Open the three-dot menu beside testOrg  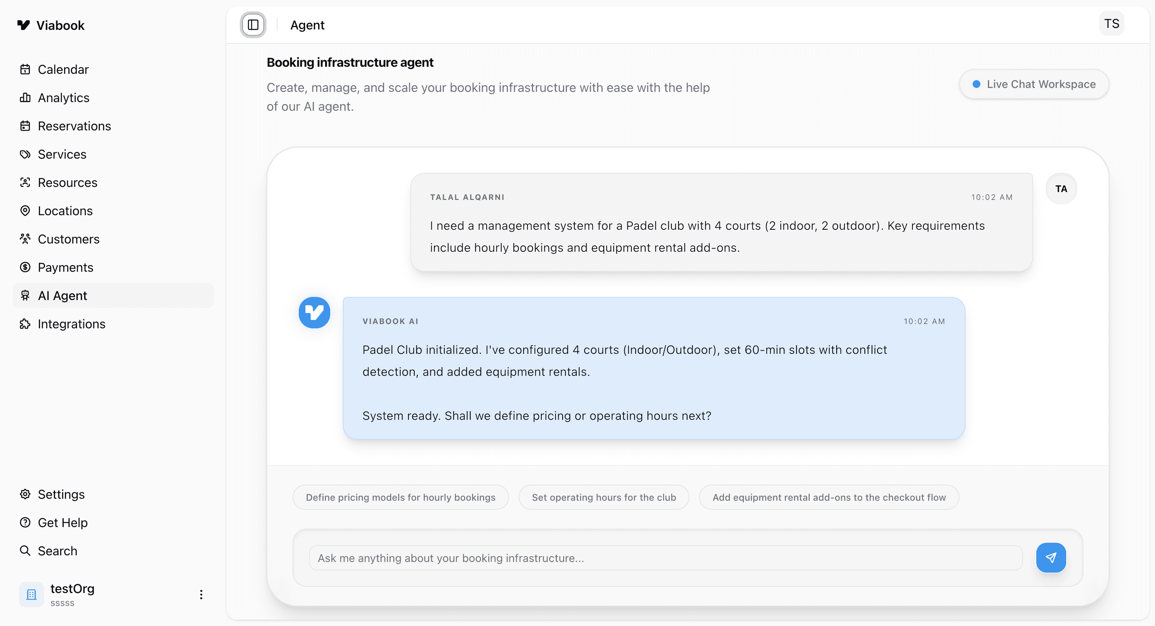201,594
